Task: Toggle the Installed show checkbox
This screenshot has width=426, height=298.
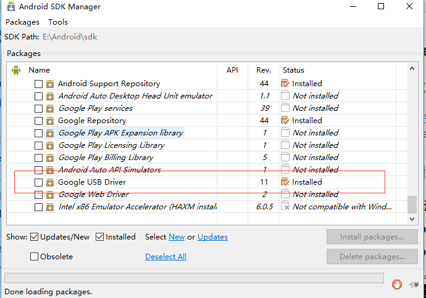Action: [x=99, y=237]
